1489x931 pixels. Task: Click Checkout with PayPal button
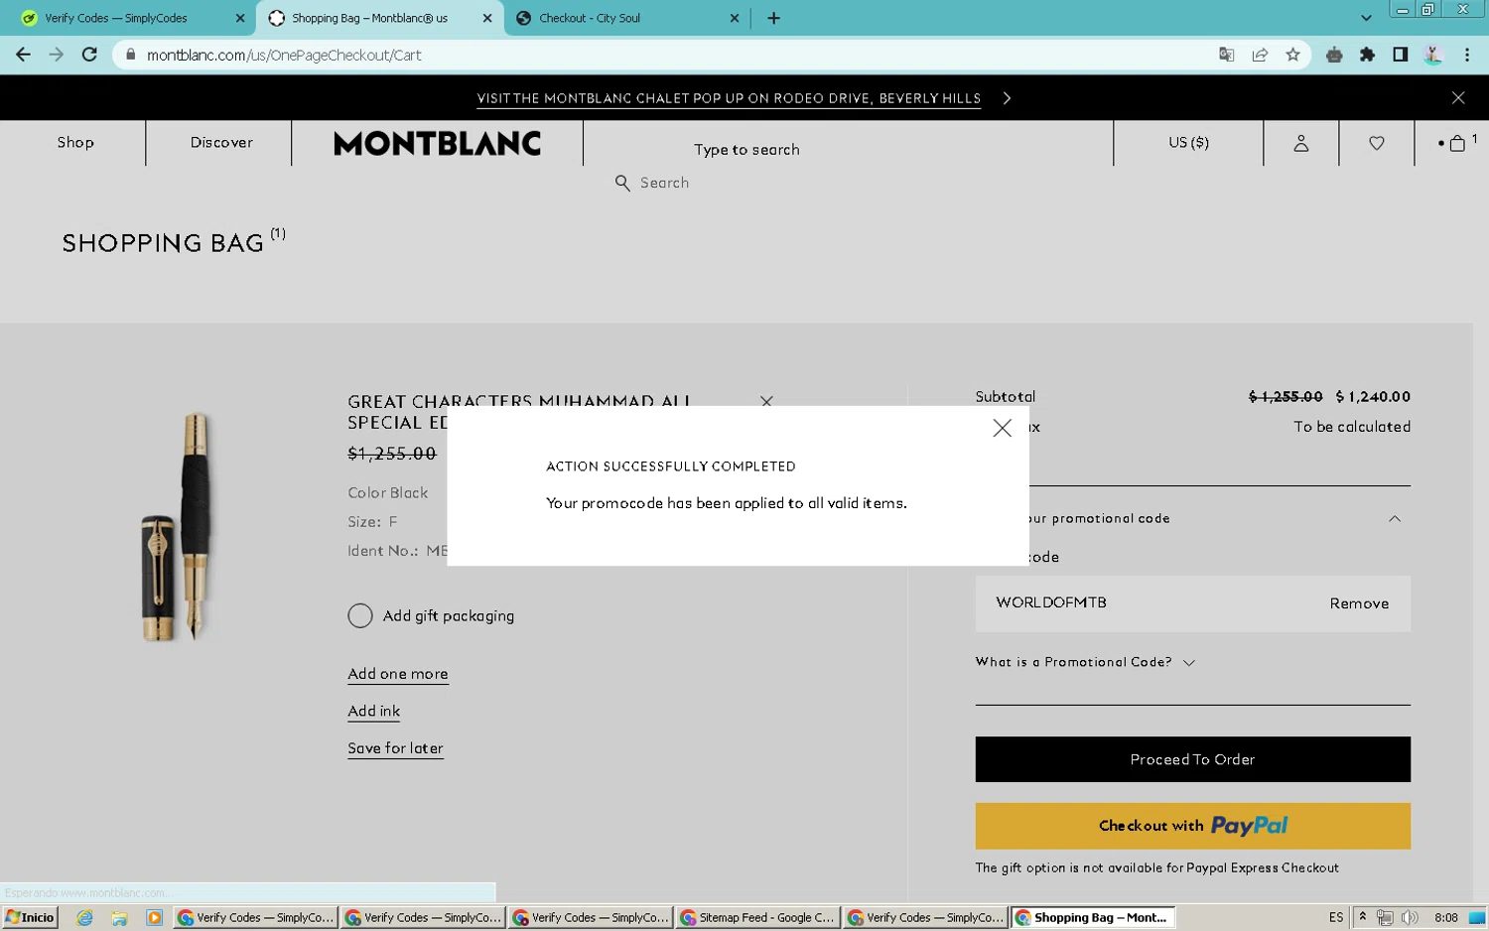tap(1192, 826)
